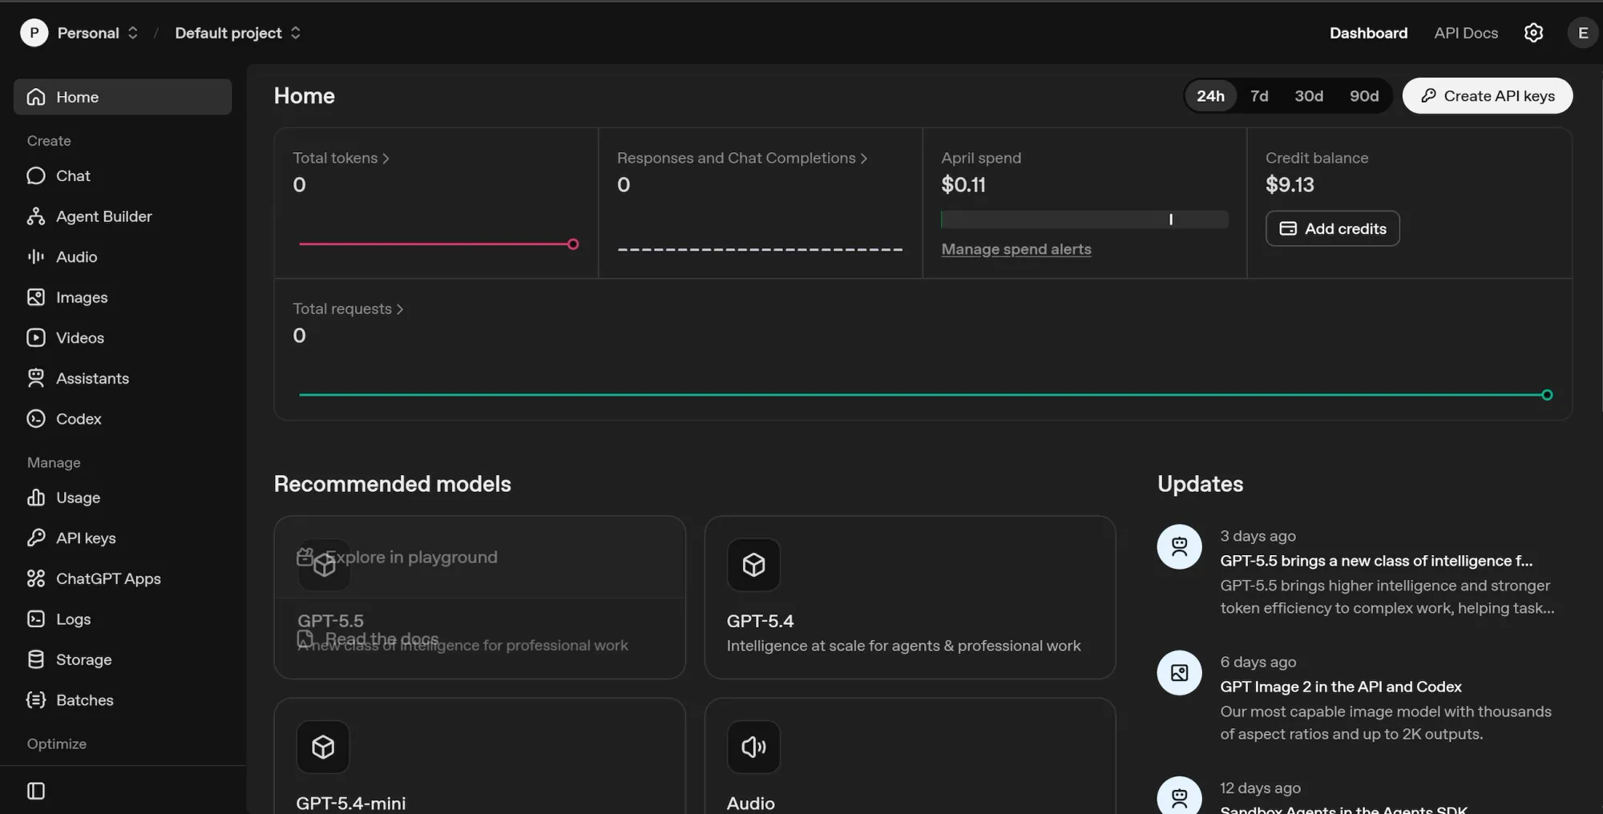This screenshot has height=814, width=1603.
Task: Click the Recommended models heading
Action: point(392,484)
